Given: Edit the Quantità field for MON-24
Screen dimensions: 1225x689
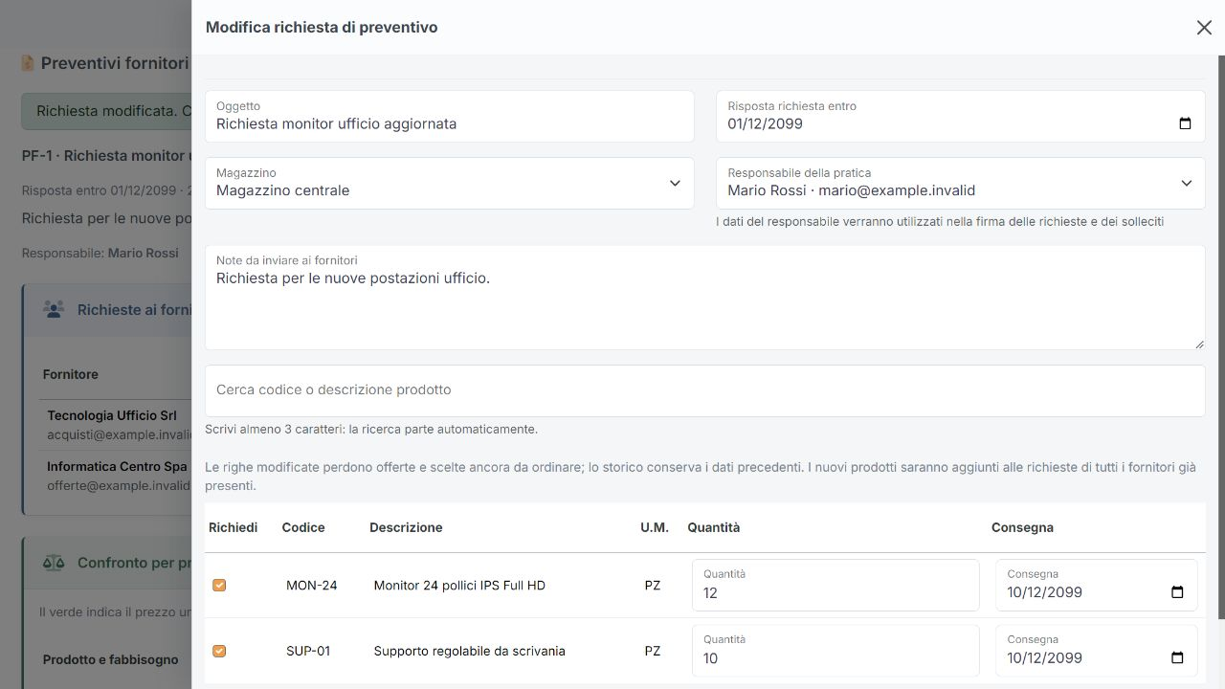Looking at the screenshot, I should pos(835,585).
